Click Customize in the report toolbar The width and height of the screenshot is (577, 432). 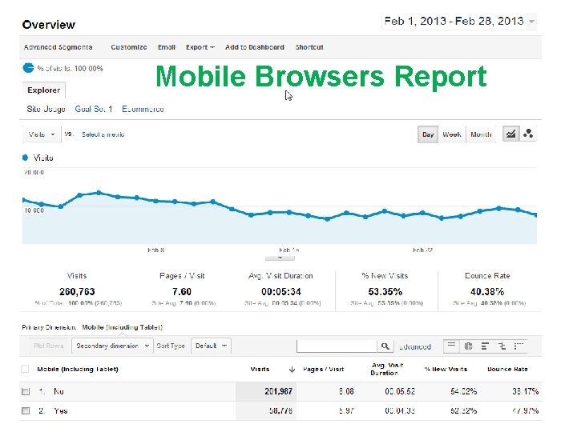tap(129, 47)
